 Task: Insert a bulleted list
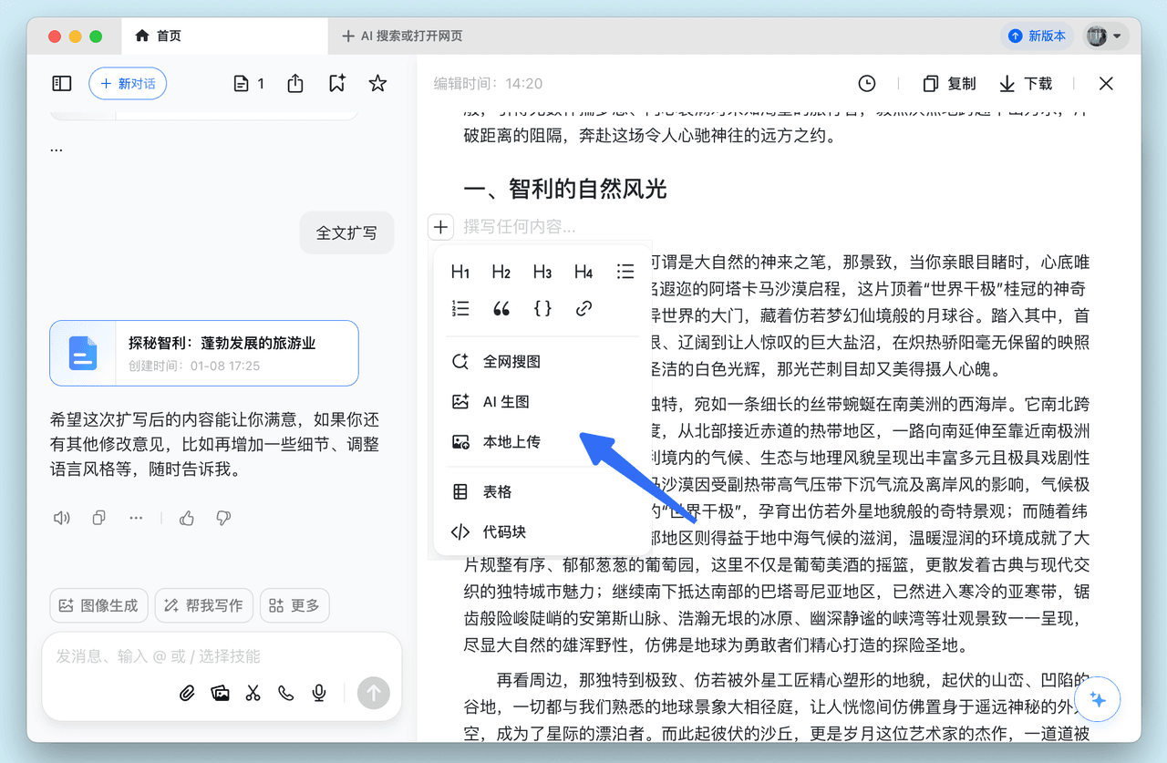point(625,272)
